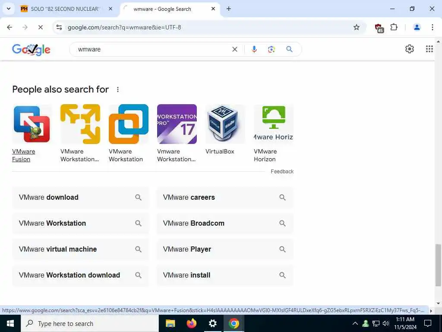Open the network icon in tray
Viewport: 442px width, 332px height.
click(376, 323)
